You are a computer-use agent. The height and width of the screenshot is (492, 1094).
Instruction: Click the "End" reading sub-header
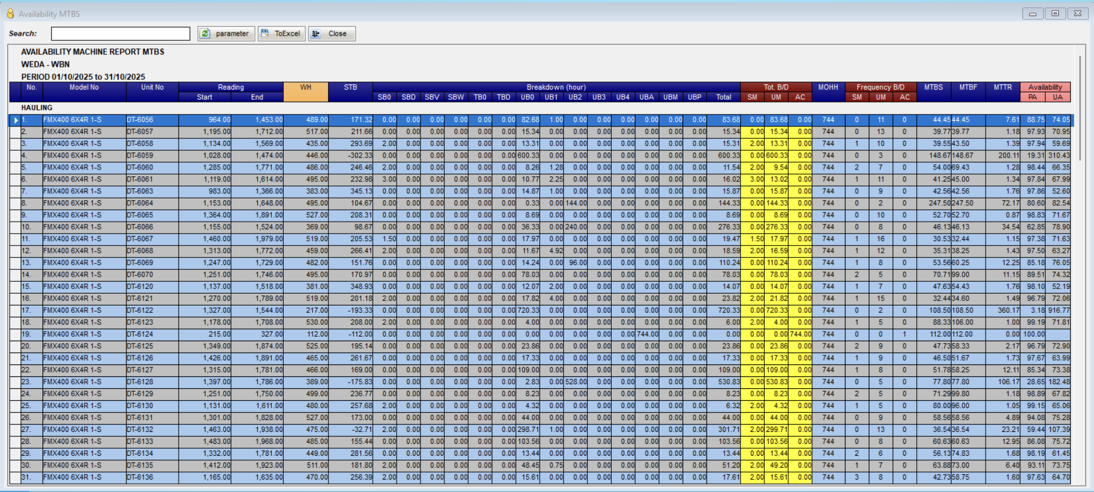click(x=257, y=97)
